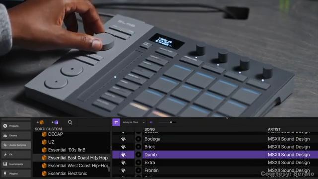The height and width of the screenshot is (179, 318).
Task: Click the Analyze Files button
Action: point(130,122)
